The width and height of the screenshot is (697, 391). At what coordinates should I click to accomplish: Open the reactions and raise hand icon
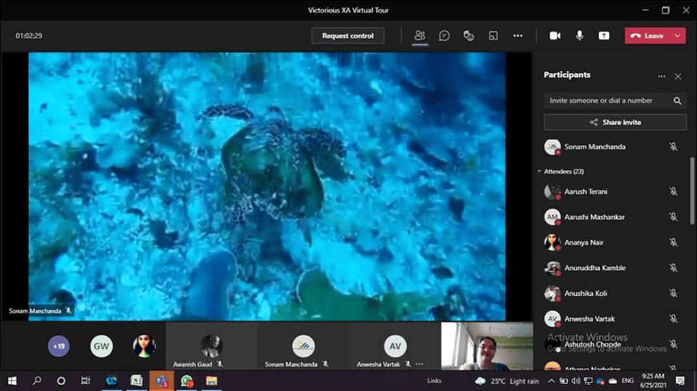pyautogui.click(x=469, y=36)
